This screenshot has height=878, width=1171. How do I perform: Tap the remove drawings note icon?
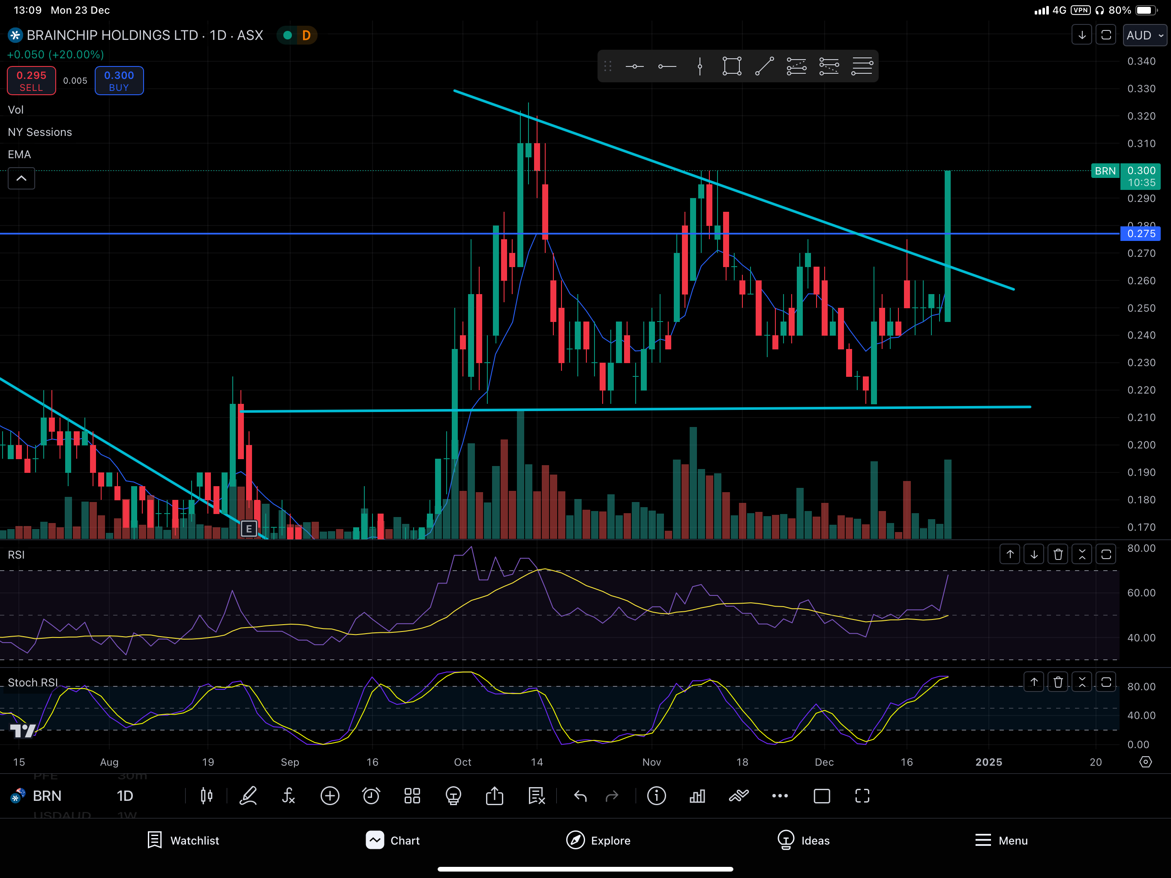tap(536, 796)
